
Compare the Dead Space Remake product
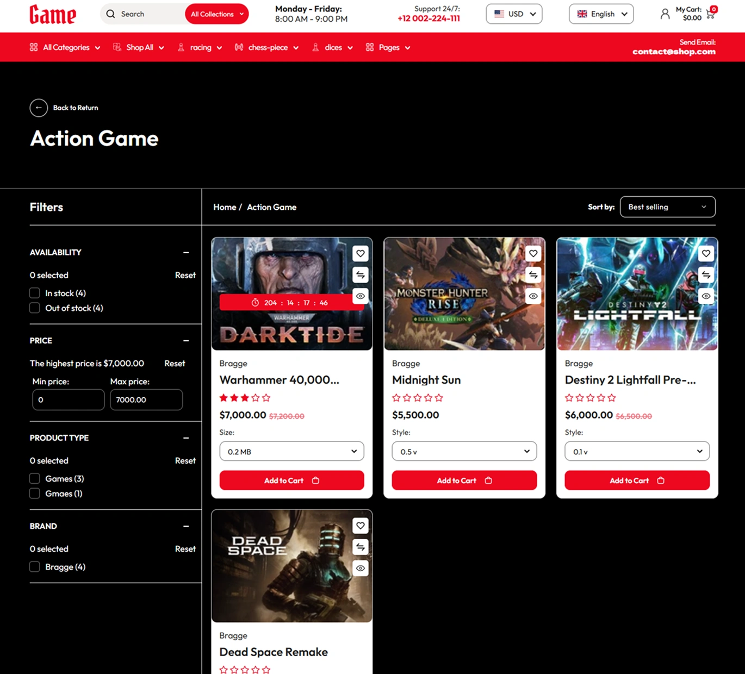coord(361,547)
